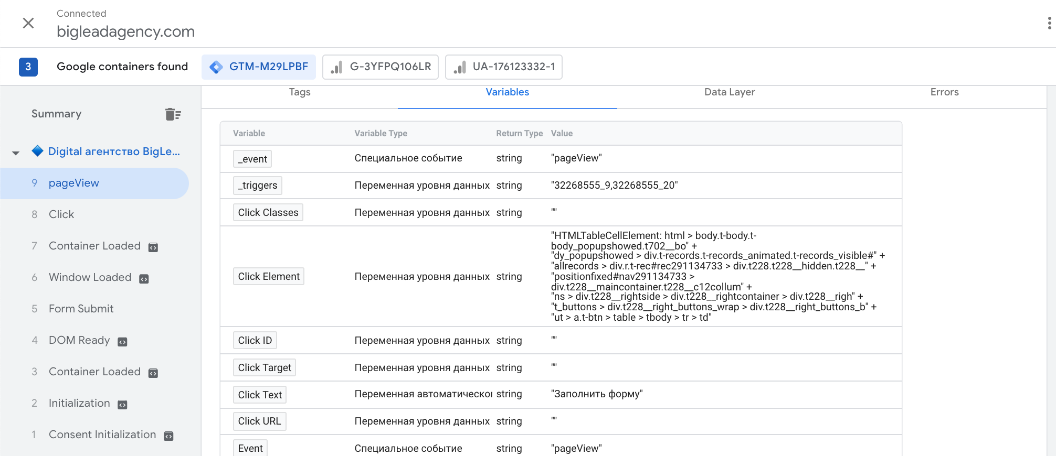Open the _triggers variable chip

[258, 186]
